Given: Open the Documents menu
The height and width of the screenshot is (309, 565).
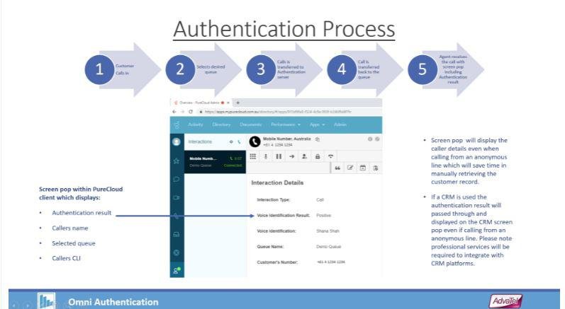Looking at the screenshot, I should point(251,124).
